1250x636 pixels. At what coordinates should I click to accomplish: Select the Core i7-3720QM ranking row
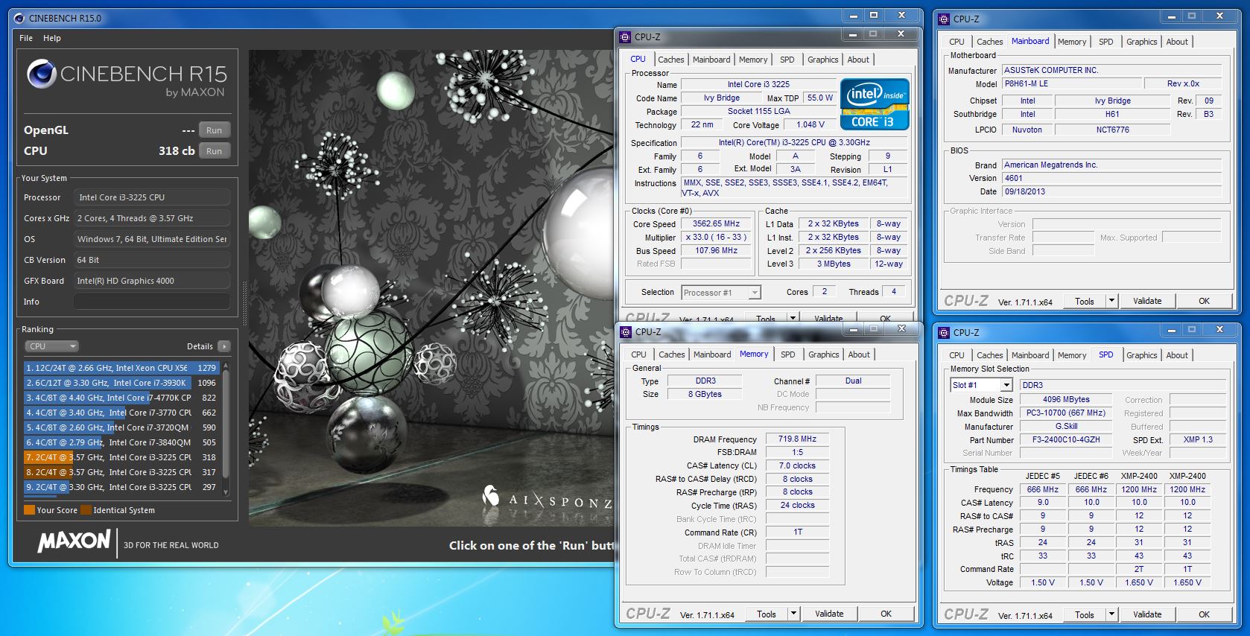coord(121,427)
